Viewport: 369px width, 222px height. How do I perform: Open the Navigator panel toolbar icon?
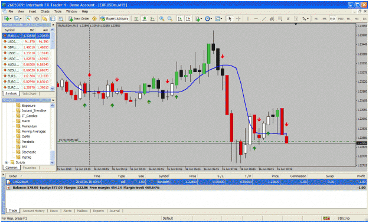click(44, 18)
